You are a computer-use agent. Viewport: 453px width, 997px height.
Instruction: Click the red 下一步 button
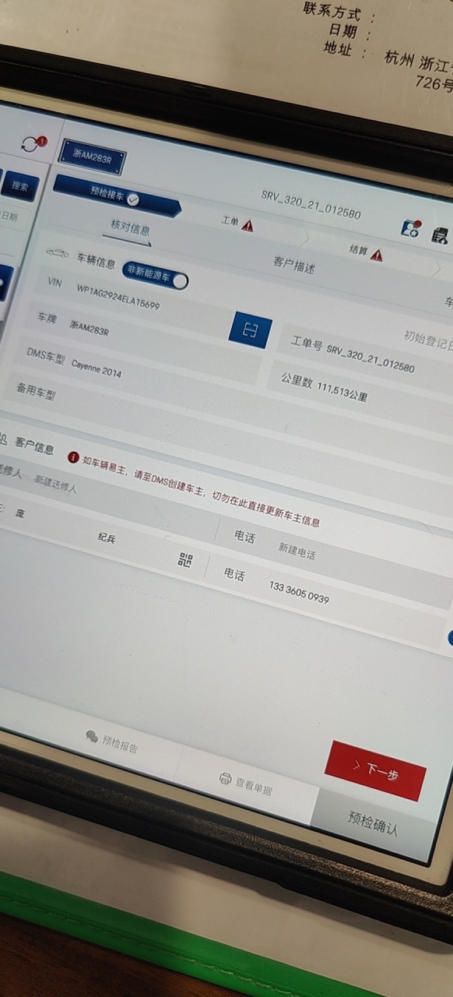375,771
